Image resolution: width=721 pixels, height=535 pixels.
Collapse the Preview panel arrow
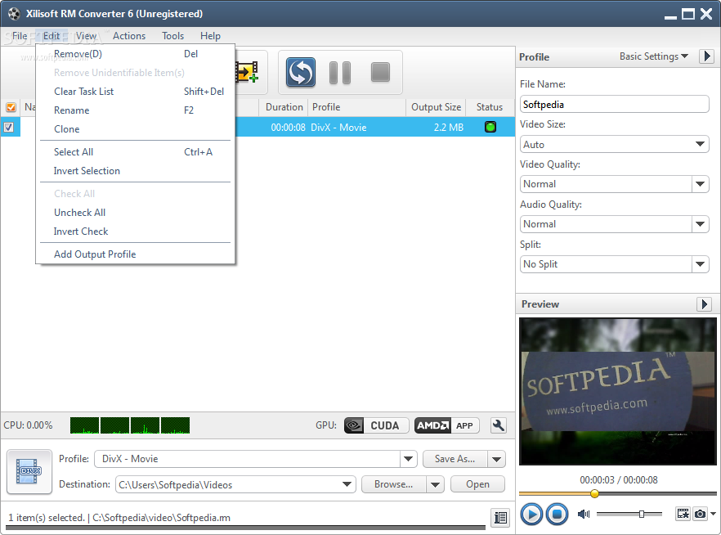[704, 304]
